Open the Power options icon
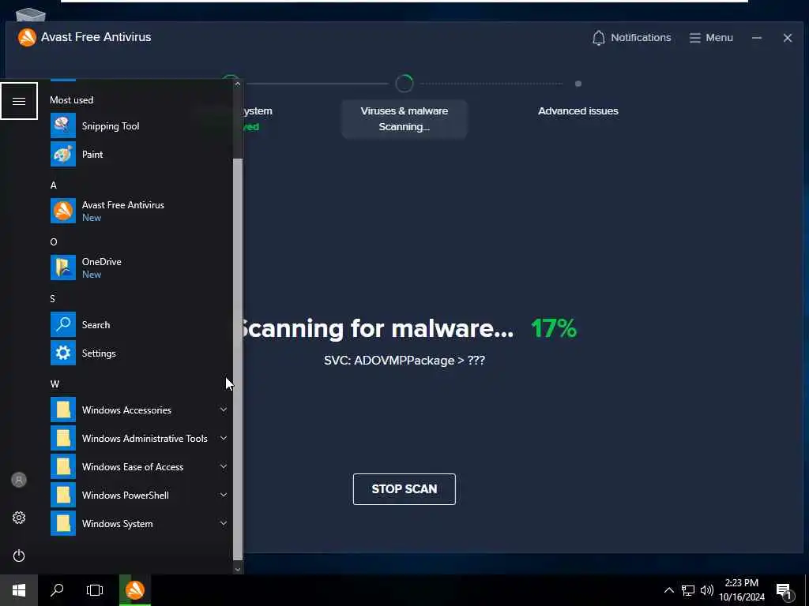 pyautogui.click(x=19, y=555)
